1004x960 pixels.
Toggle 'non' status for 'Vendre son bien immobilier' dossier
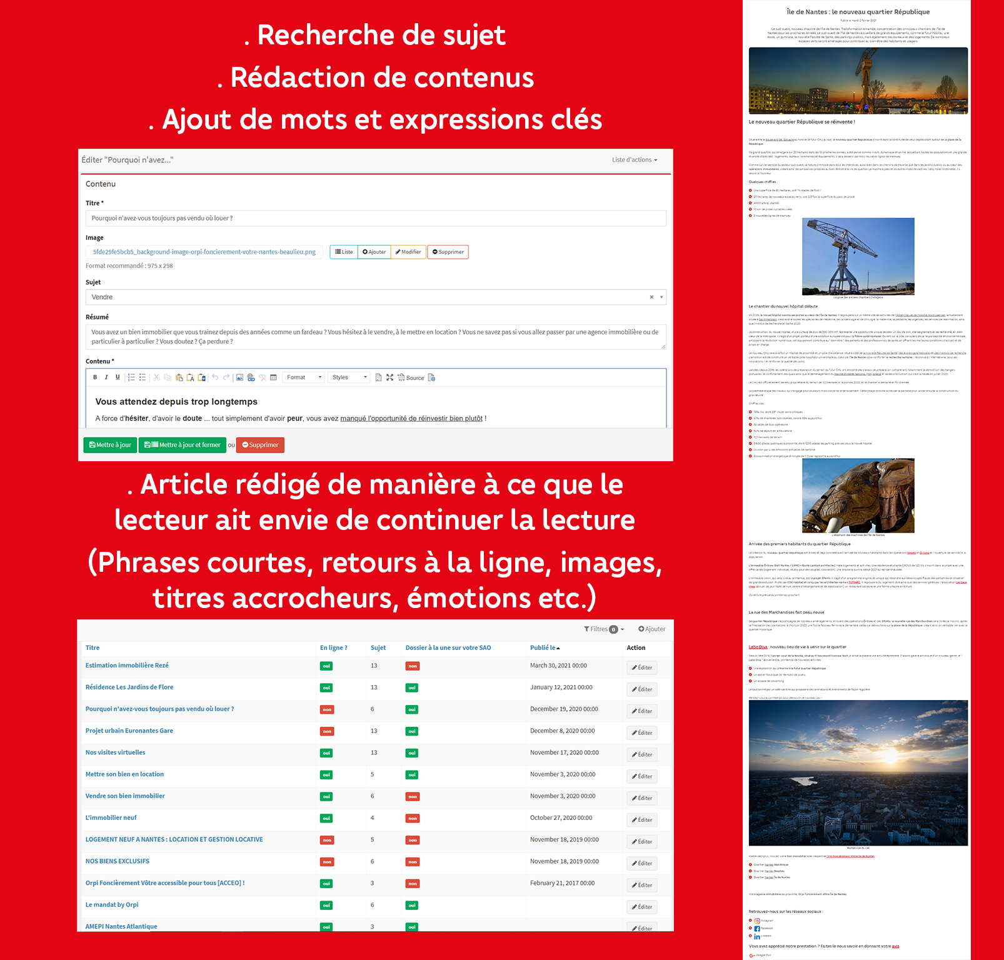click(412, 797)
